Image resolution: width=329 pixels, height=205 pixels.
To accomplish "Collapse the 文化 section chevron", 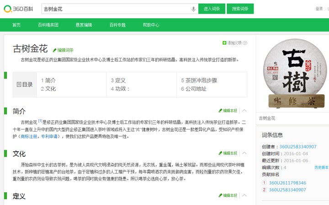I will (244, 153).
